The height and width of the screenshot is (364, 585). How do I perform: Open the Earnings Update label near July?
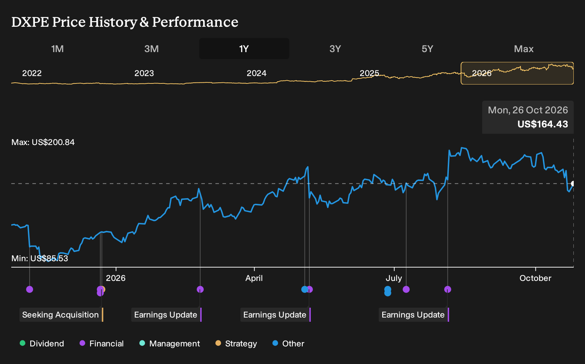(414, 315)
